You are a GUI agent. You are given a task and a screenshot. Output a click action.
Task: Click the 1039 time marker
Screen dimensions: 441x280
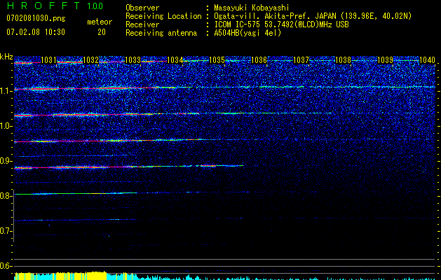pyautogui.click(x=385, y=60)
